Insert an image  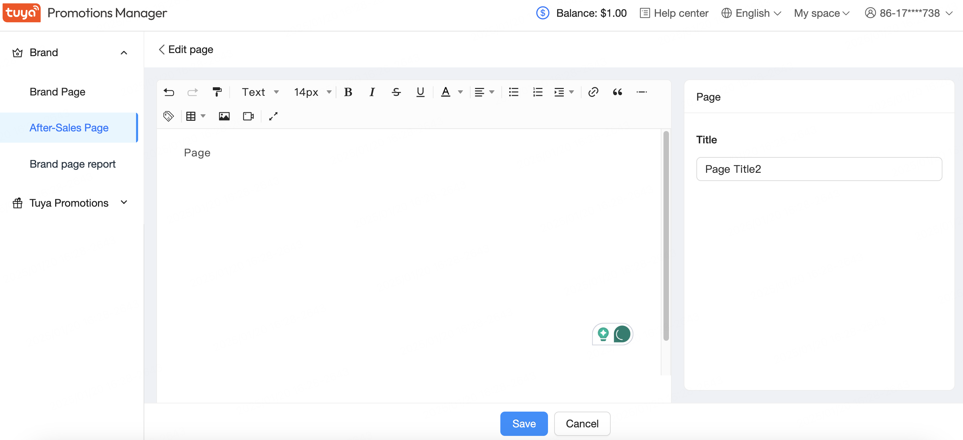point(224,116)
